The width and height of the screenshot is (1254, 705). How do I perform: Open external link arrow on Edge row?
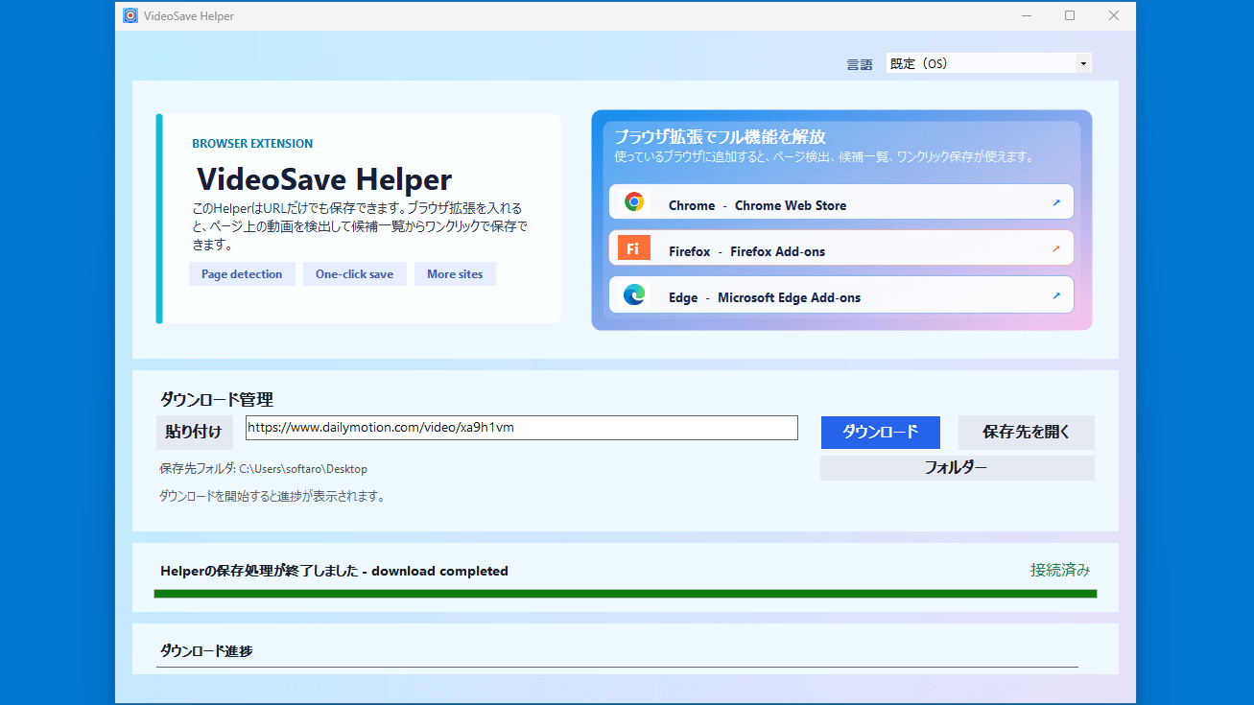[x=1056, y=295]
